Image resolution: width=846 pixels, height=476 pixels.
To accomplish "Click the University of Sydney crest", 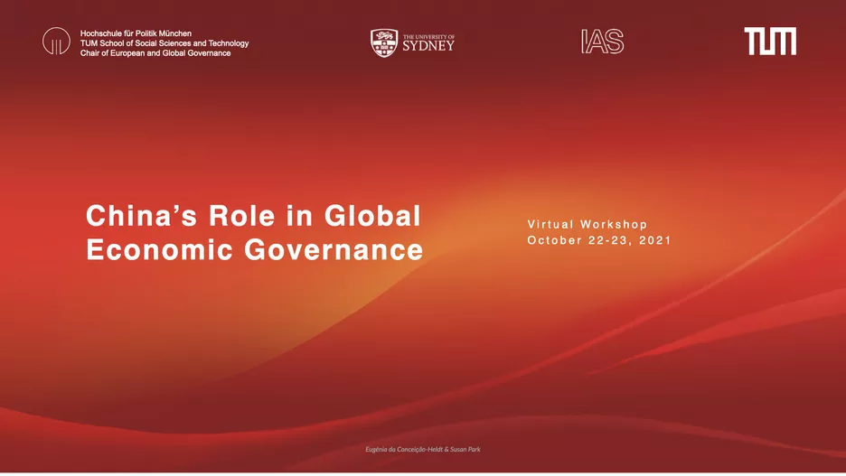I will pos(384,42).
